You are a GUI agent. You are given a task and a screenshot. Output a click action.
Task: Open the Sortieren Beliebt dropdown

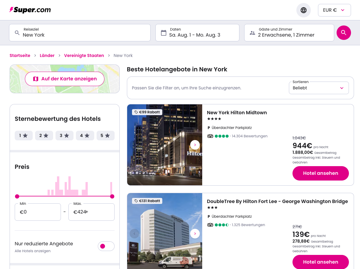click(319, 88)
